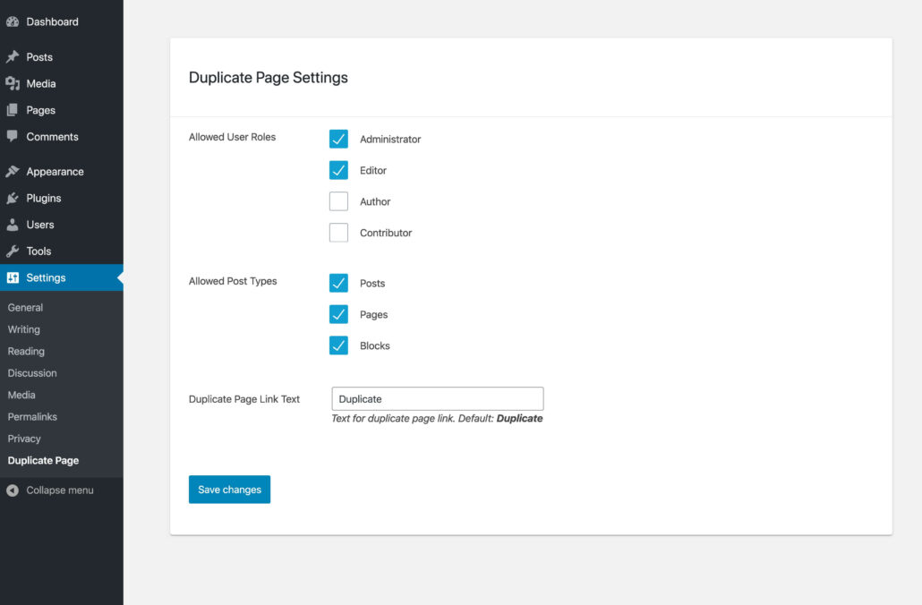Select the Duplicate Page settings entry

43,460
